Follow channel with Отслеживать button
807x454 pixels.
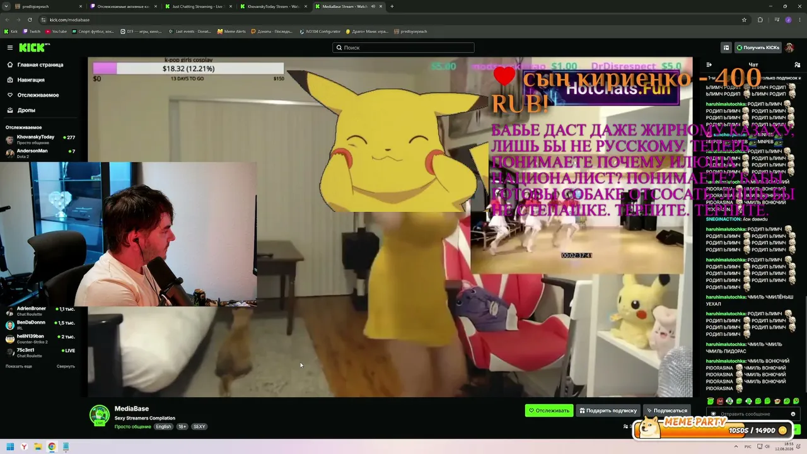[549, 410]
